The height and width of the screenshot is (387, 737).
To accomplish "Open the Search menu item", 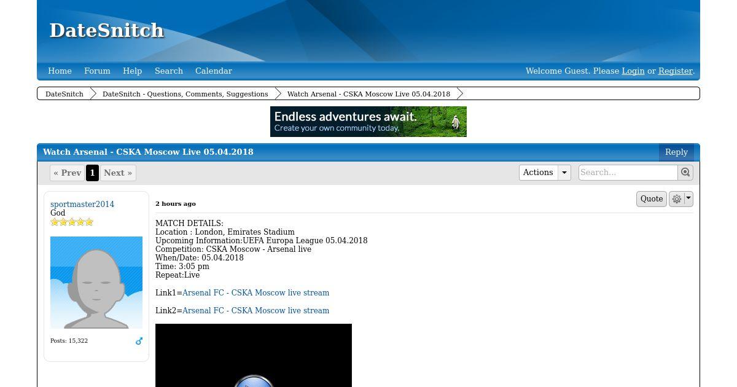I will pos(169,71).
